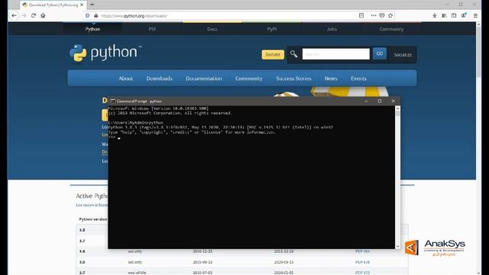
Task: Open the Events menu item
Action: 358,79
